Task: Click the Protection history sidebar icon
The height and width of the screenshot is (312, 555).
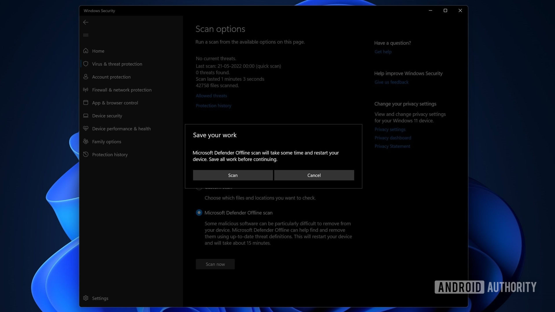Action: 86,154
